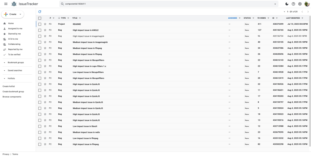The image size is (311, 157).
Task: Open the hamburger main menu
Action: (6, 4)
